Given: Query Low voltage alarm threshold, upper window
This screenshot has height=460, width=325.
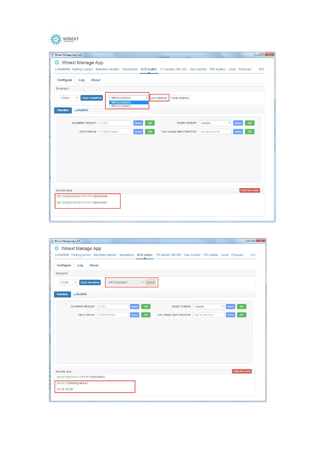Looking at the screenshot, I should tap(238, 132).
